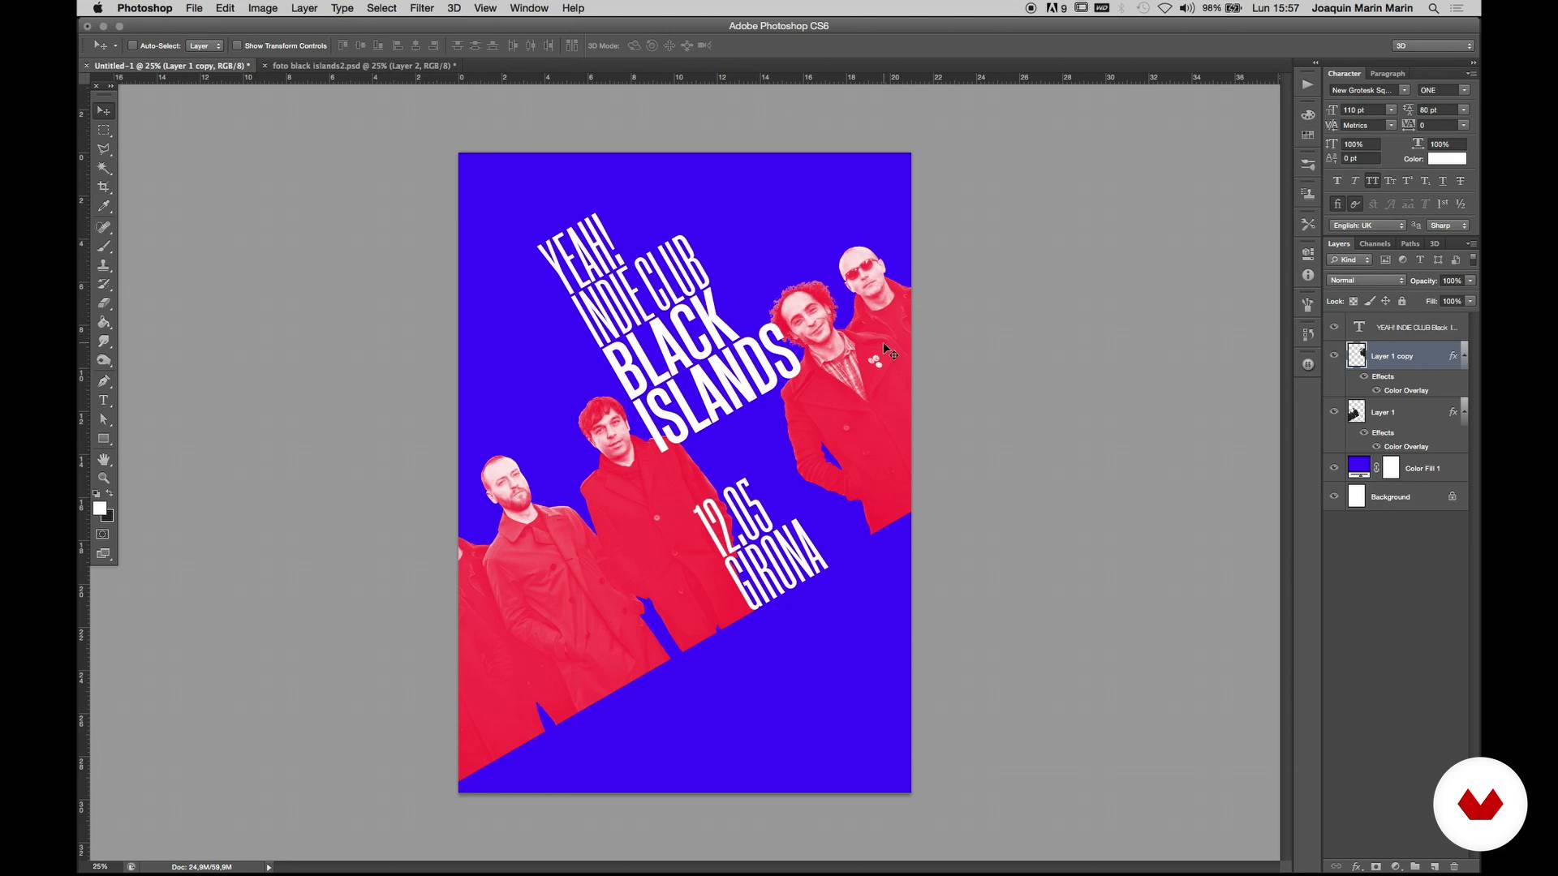Select the Pen tool
This screenshot has width=1558, height=876.
[x=104, y=381]
